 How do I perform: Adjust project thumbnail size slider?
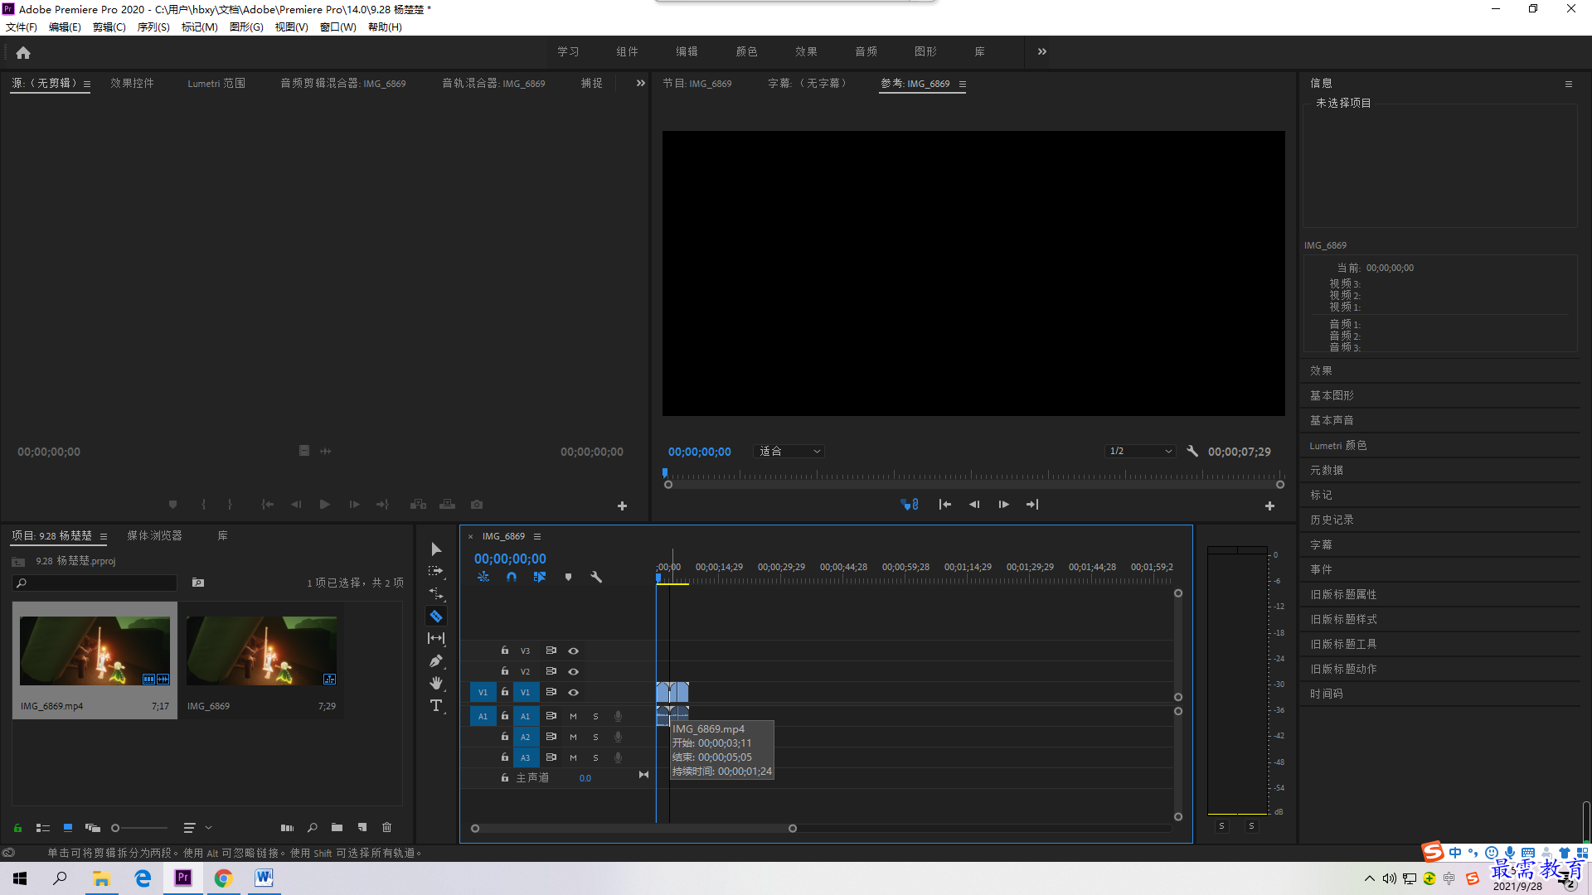[139, 827]
